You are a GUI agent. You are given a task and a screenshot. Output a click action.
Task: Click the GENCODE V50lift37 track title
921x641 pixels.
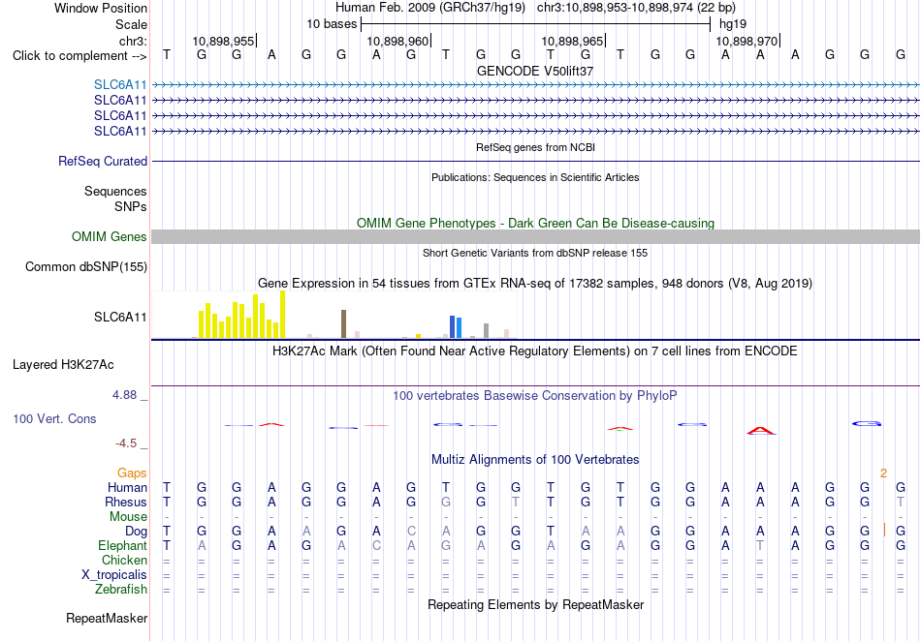click(535, 71)
